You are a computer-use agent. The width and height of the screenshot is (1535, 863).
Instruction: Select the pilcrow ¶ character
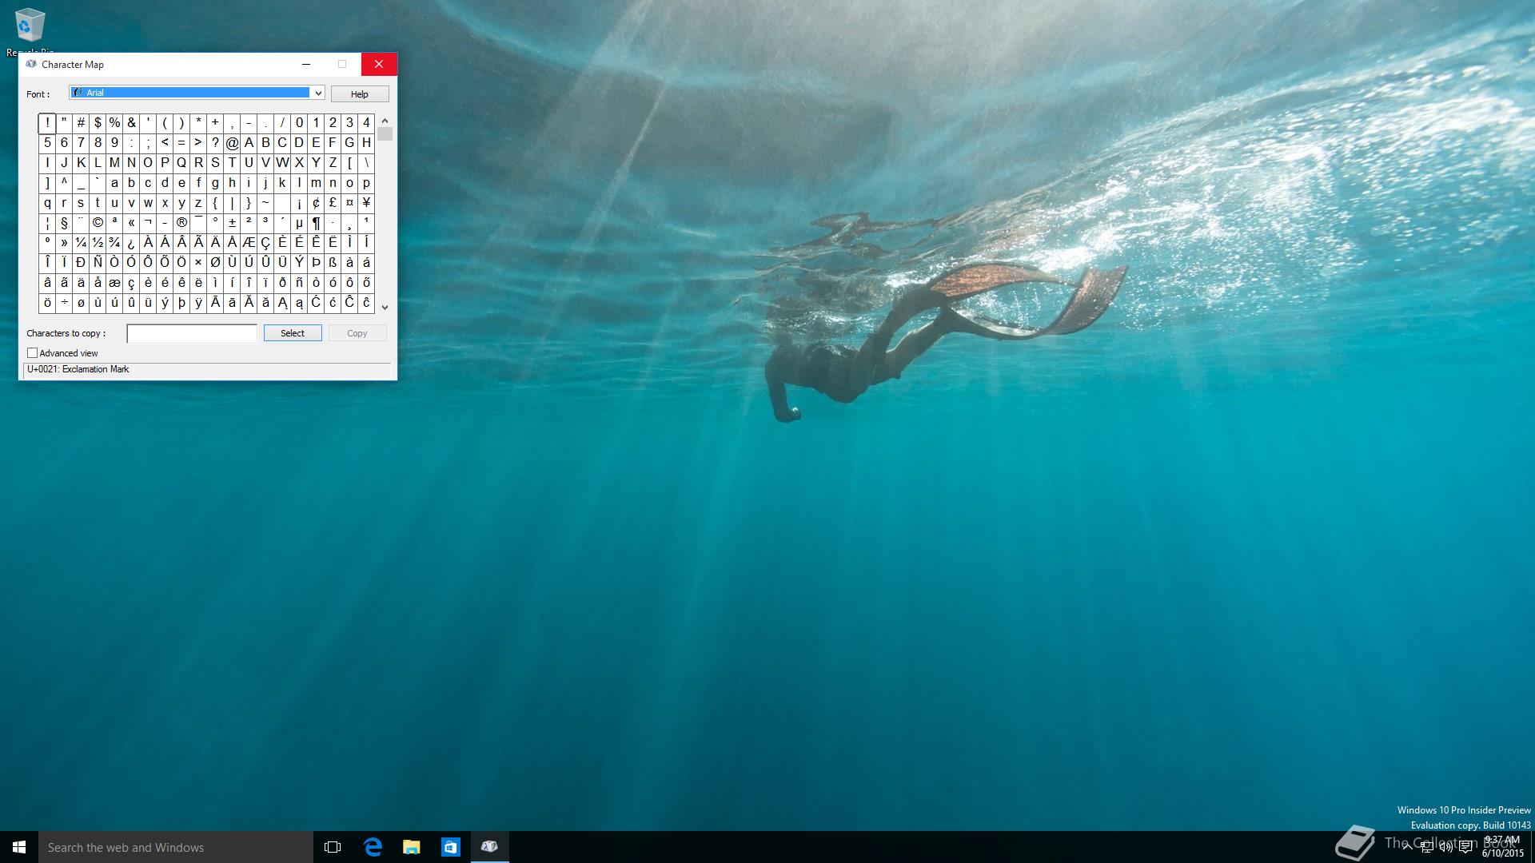(x=316, y=223)
